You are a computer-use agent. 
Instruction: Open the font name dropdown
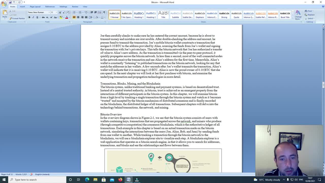49,12
